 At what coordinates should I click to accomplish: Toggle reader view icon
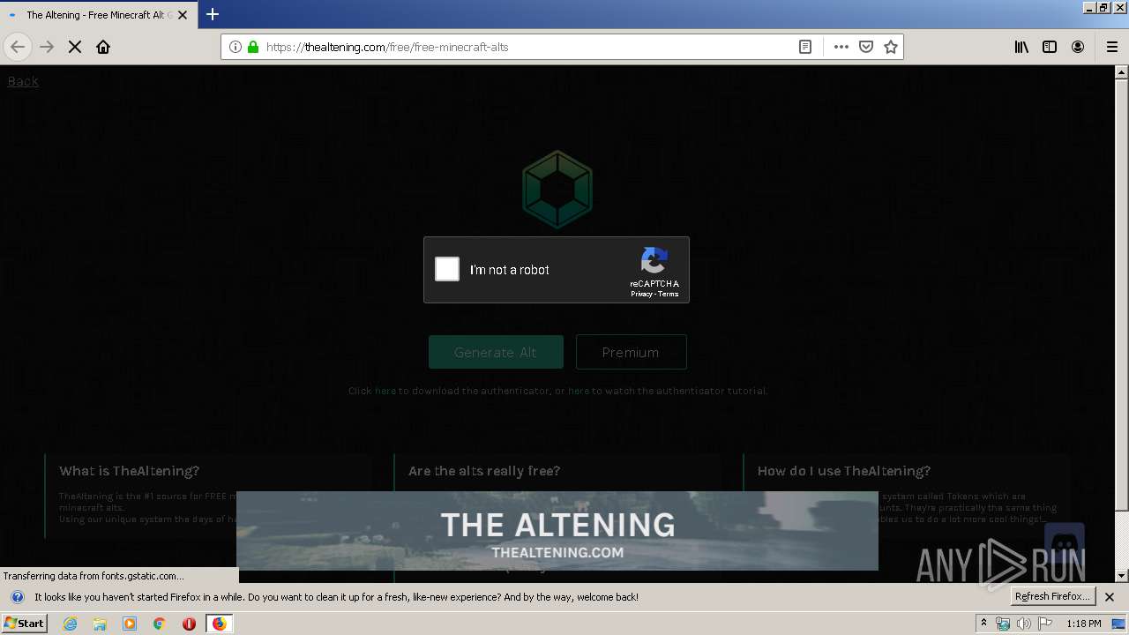pos(805,47)
